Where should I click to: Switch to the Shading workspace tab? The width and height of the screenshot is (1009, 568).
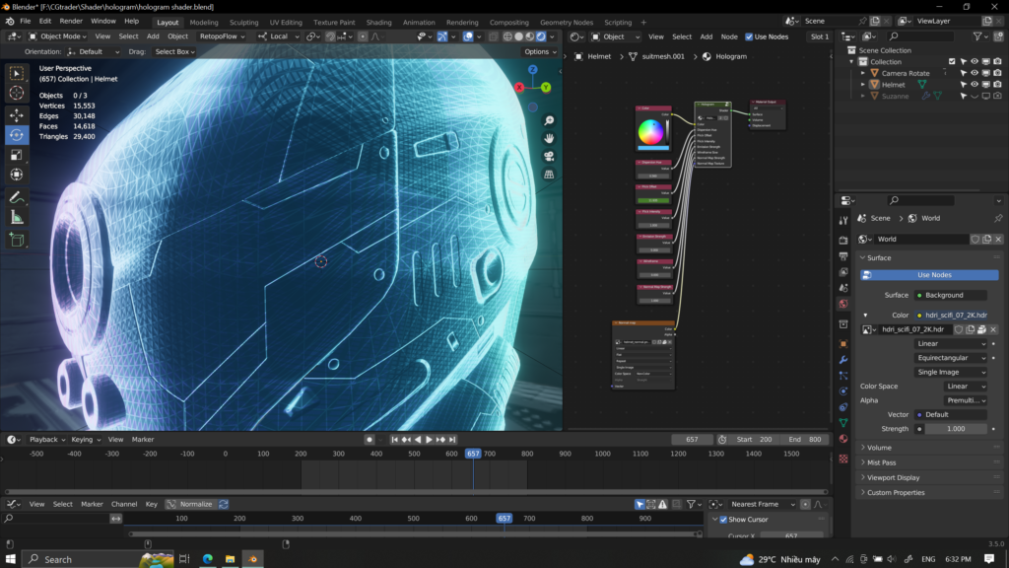click(x=378, y=22)
